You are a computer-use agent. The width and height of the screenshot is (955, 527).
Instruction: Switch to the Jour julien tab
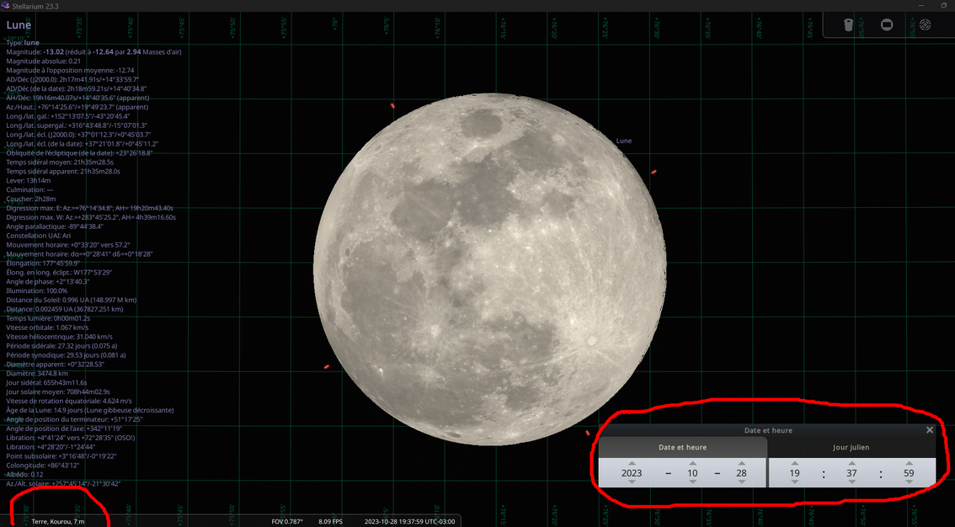point(851,447)
